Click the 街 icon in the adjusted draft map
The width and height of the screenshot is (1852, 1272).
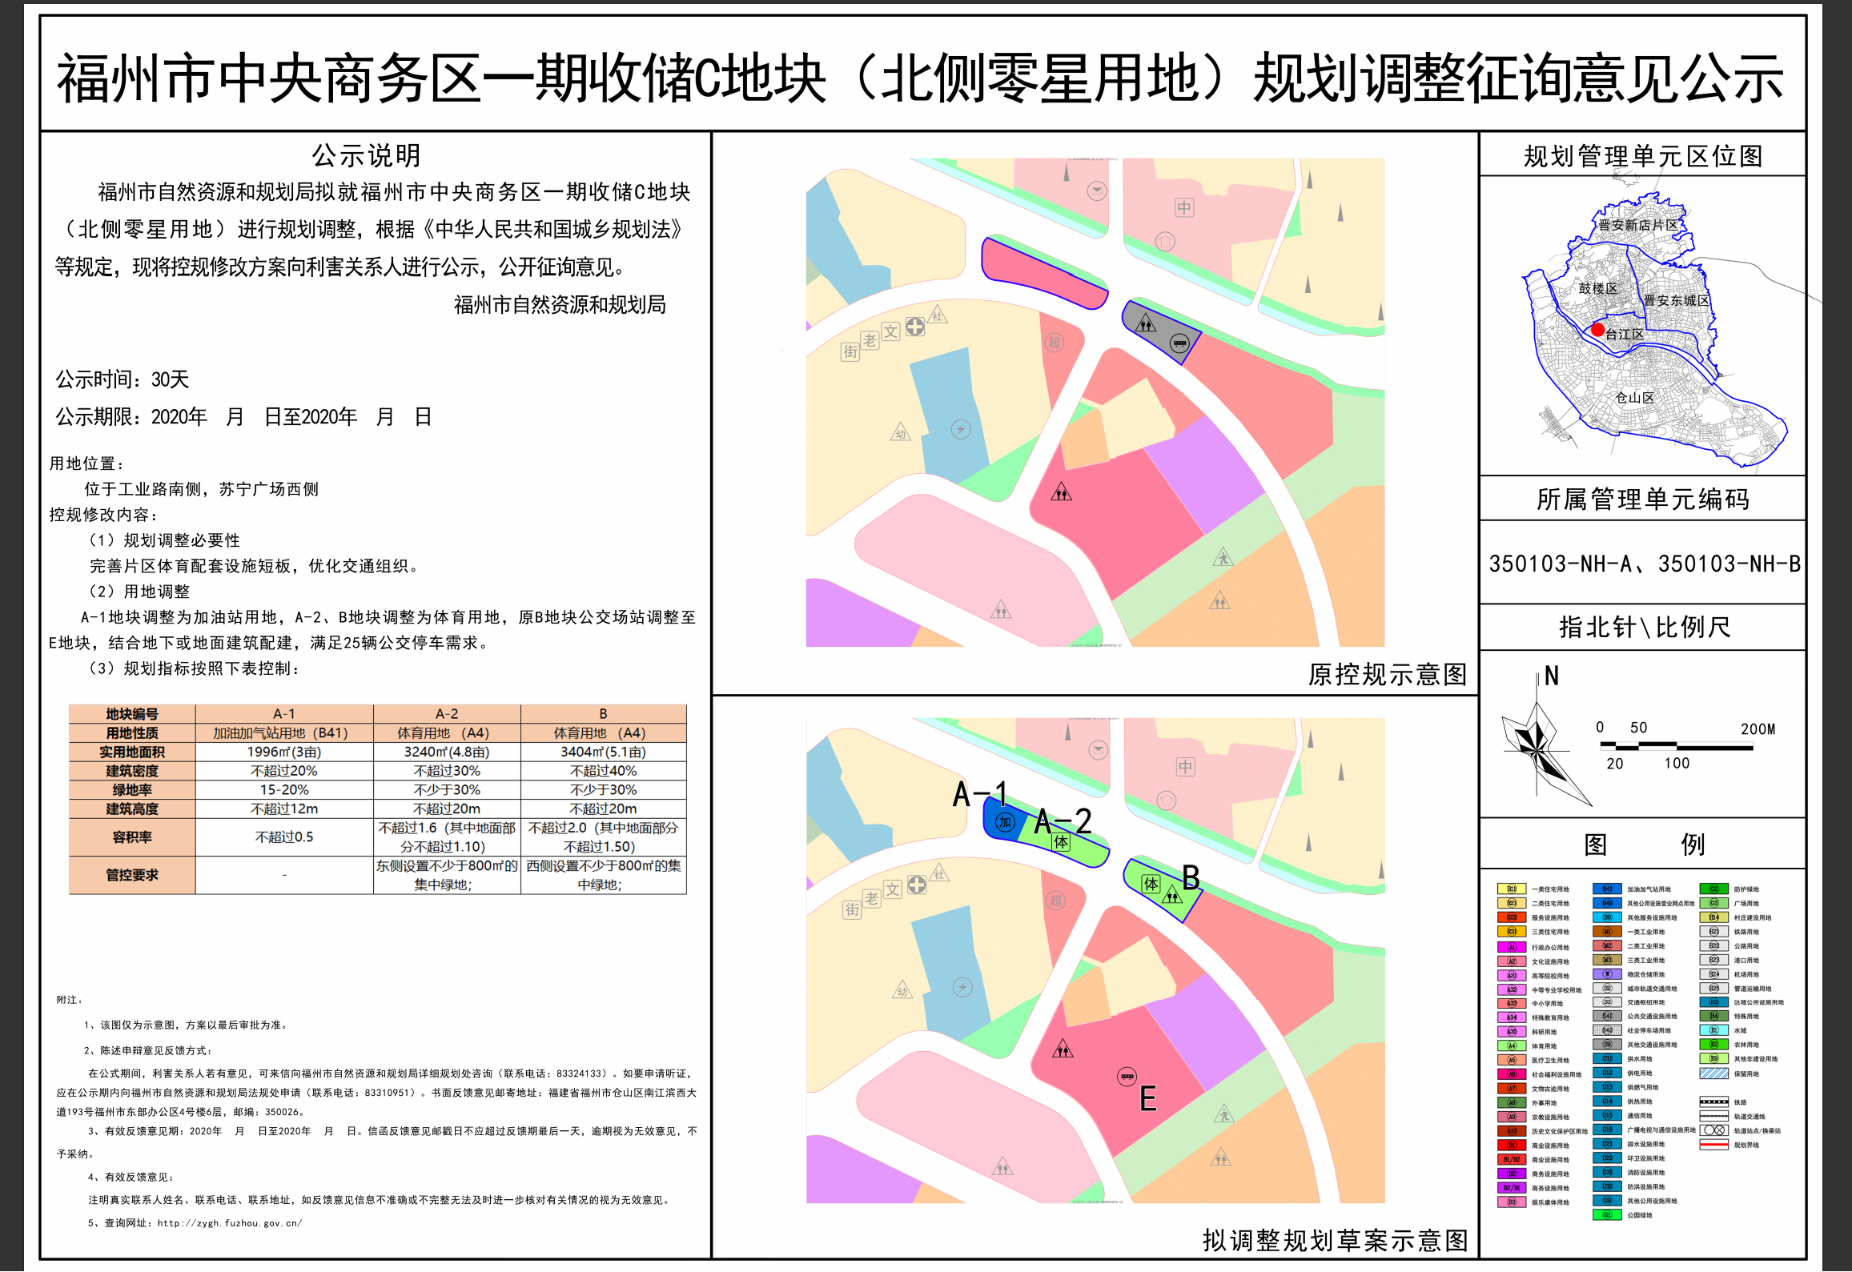coord(852,909)
